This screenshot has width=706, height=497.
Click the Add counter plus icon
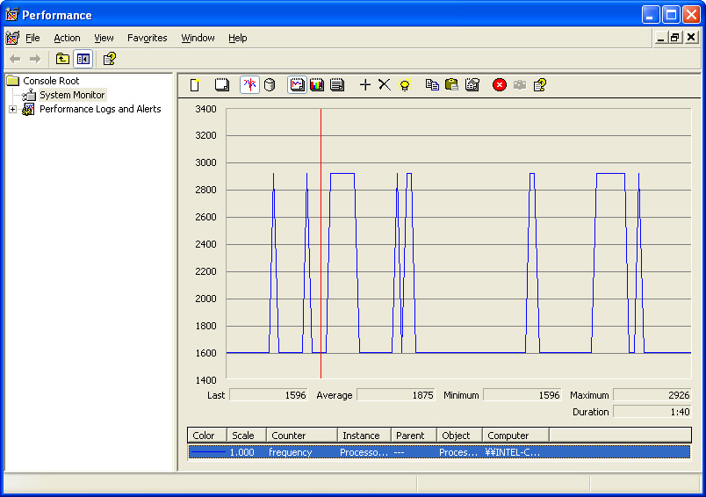point(365,85)
